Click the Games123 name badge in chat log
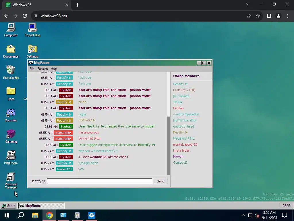This screenshot has width=294, height=221. [64, 169]
